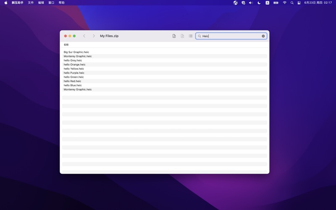Click the green full screen button
Viewport: 336px width, 210px height.
point(74,36)
